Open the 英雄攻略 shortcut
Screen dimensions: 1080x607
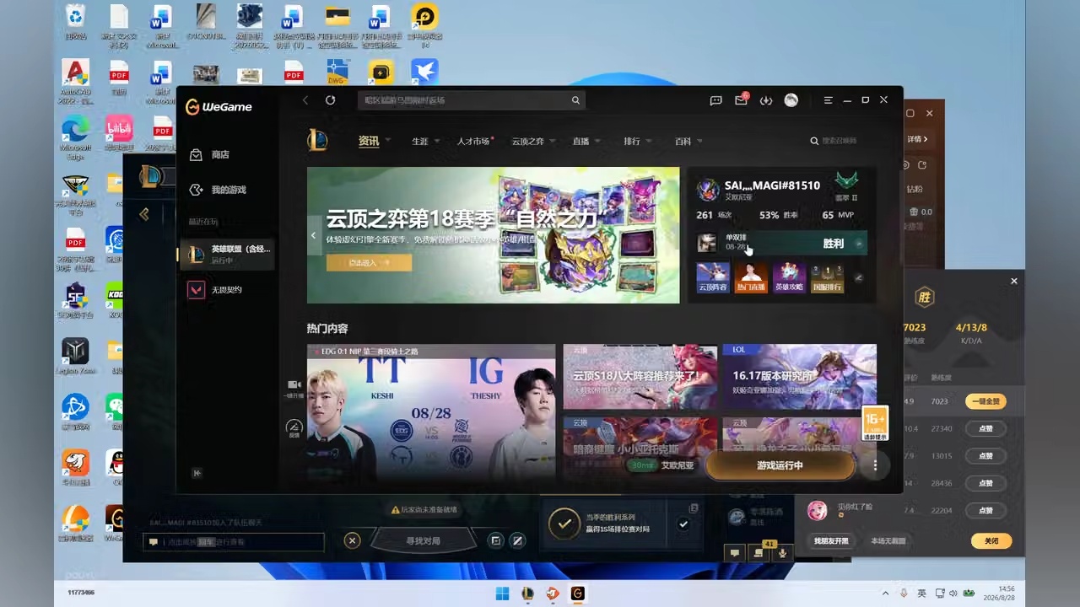click(x=790, y=277)
